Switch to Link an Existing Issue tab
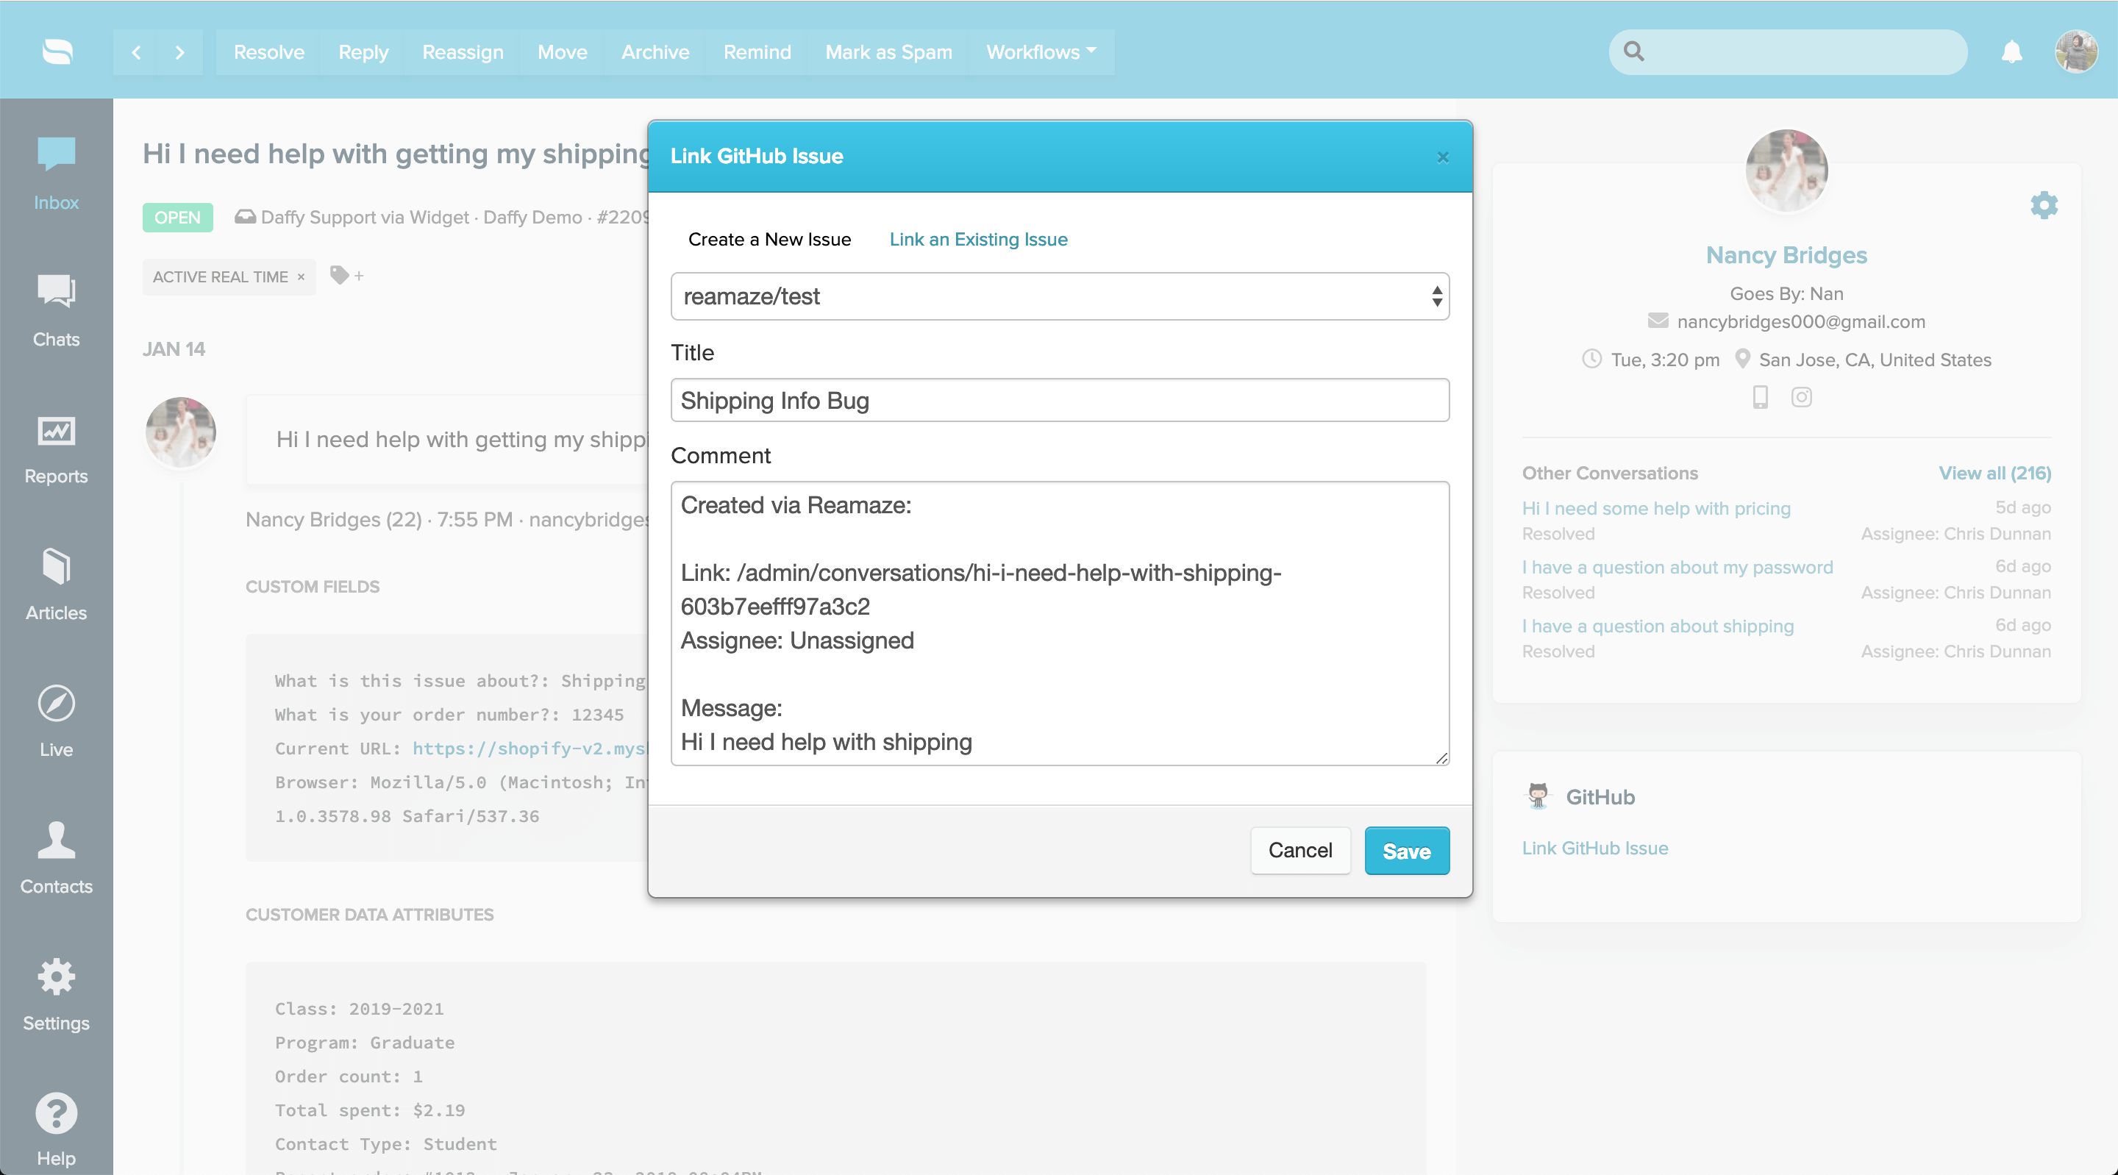Image resolution: width=2118 pixels, height=1175 pixels. (978, 239)
